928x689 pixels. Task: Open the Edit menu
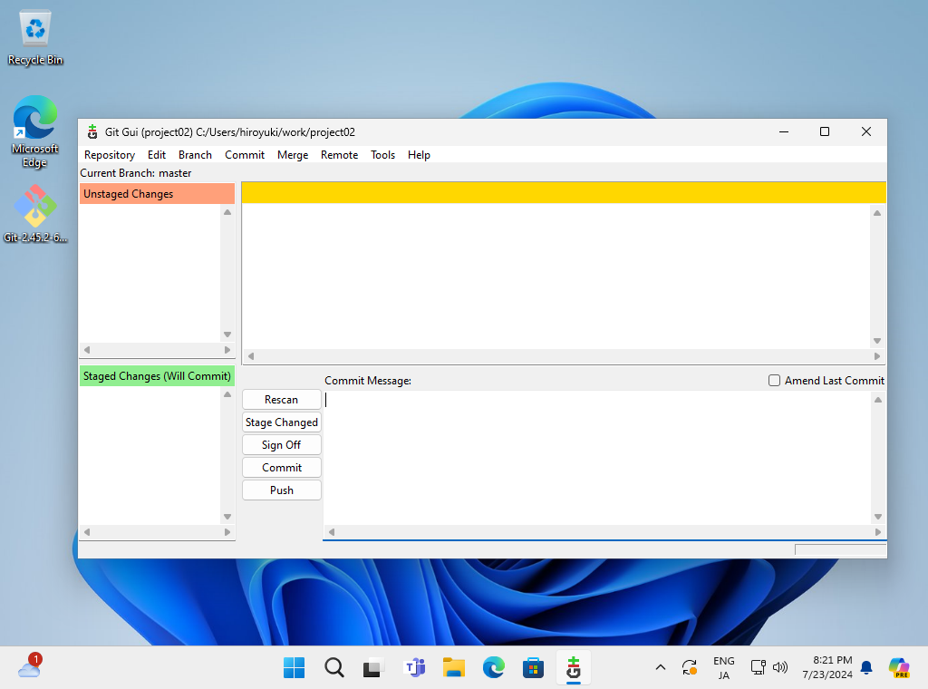[x=156, y=154]
